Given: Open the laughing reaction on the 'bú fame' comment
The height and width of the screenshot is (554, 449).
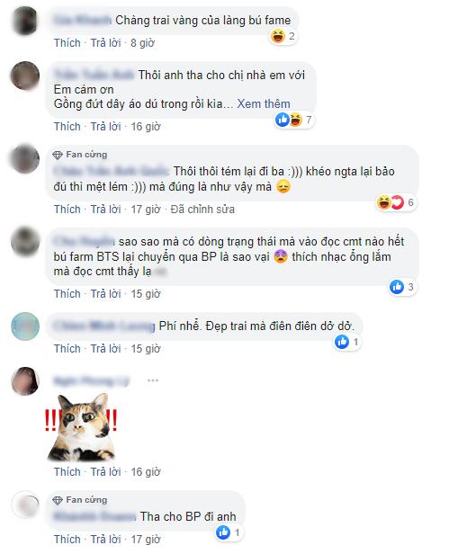Looking at the screenshot, I should click(283, 36).
